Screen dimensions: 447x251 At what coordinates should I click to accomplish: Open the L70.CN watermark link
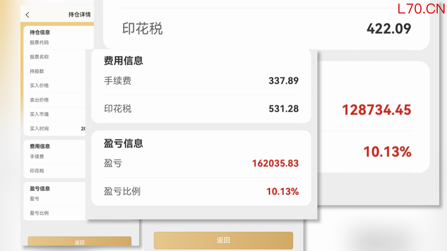(x=421, y=8)
